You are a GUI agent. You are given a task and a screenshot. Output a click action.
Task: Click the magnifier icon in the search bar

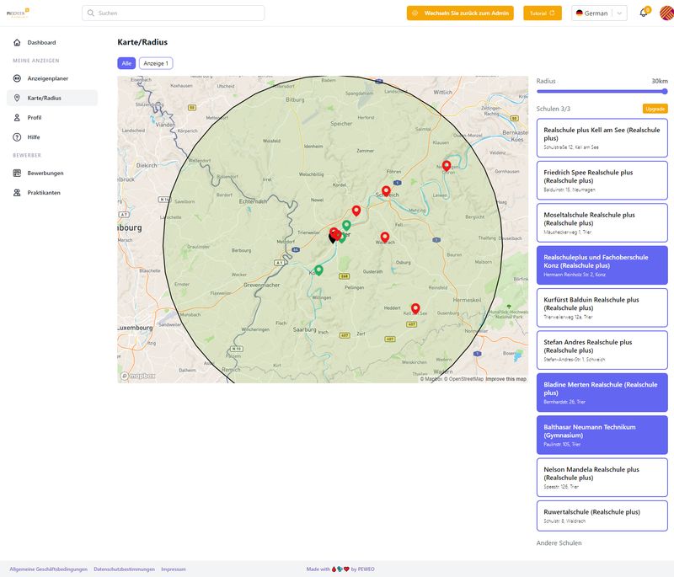point(91,13)
